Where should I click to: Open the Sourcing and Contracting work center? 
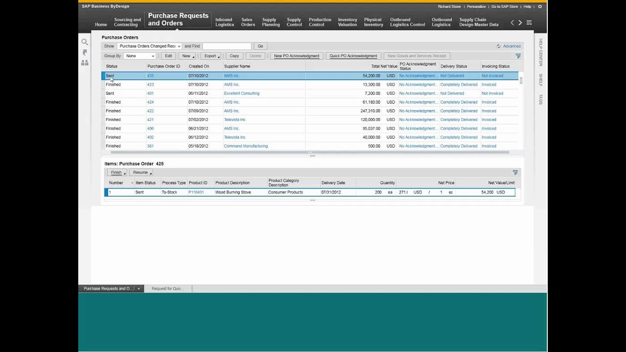click(x=127, y=22)
